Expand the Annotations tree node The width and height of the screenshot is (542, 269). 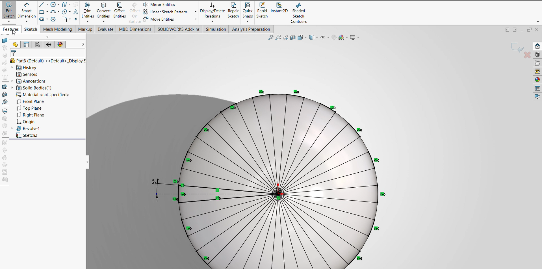[x=12, y=81]
